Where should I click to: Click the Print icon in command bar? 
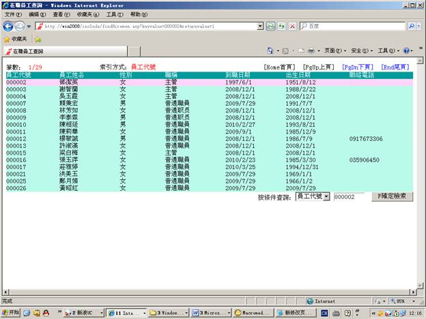coord(311,51)
